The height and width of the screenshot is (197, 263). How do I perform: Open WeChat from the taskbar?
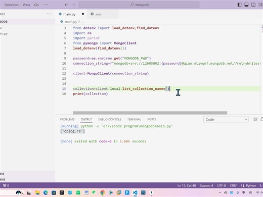tap(94, 192)
